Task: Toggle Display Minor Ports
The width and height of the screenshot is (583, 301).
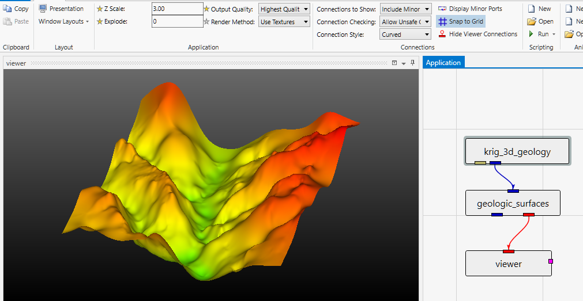Action: (x=469, y=9)
